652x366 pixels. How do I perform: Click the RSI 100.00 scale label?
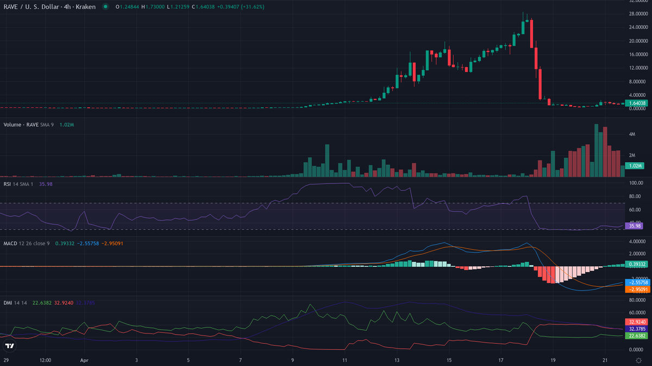(x=635, y=184)
